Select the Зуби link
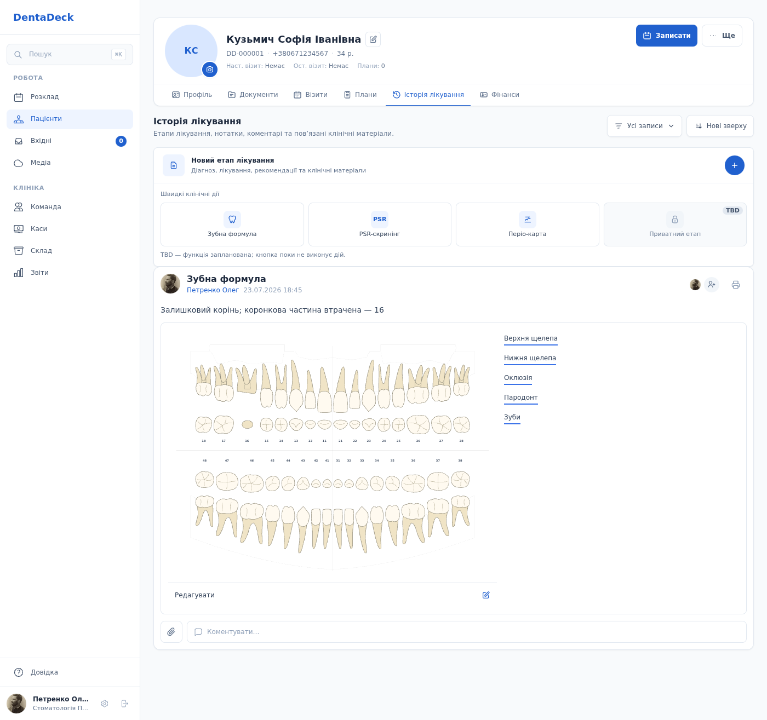 (512, 417)
